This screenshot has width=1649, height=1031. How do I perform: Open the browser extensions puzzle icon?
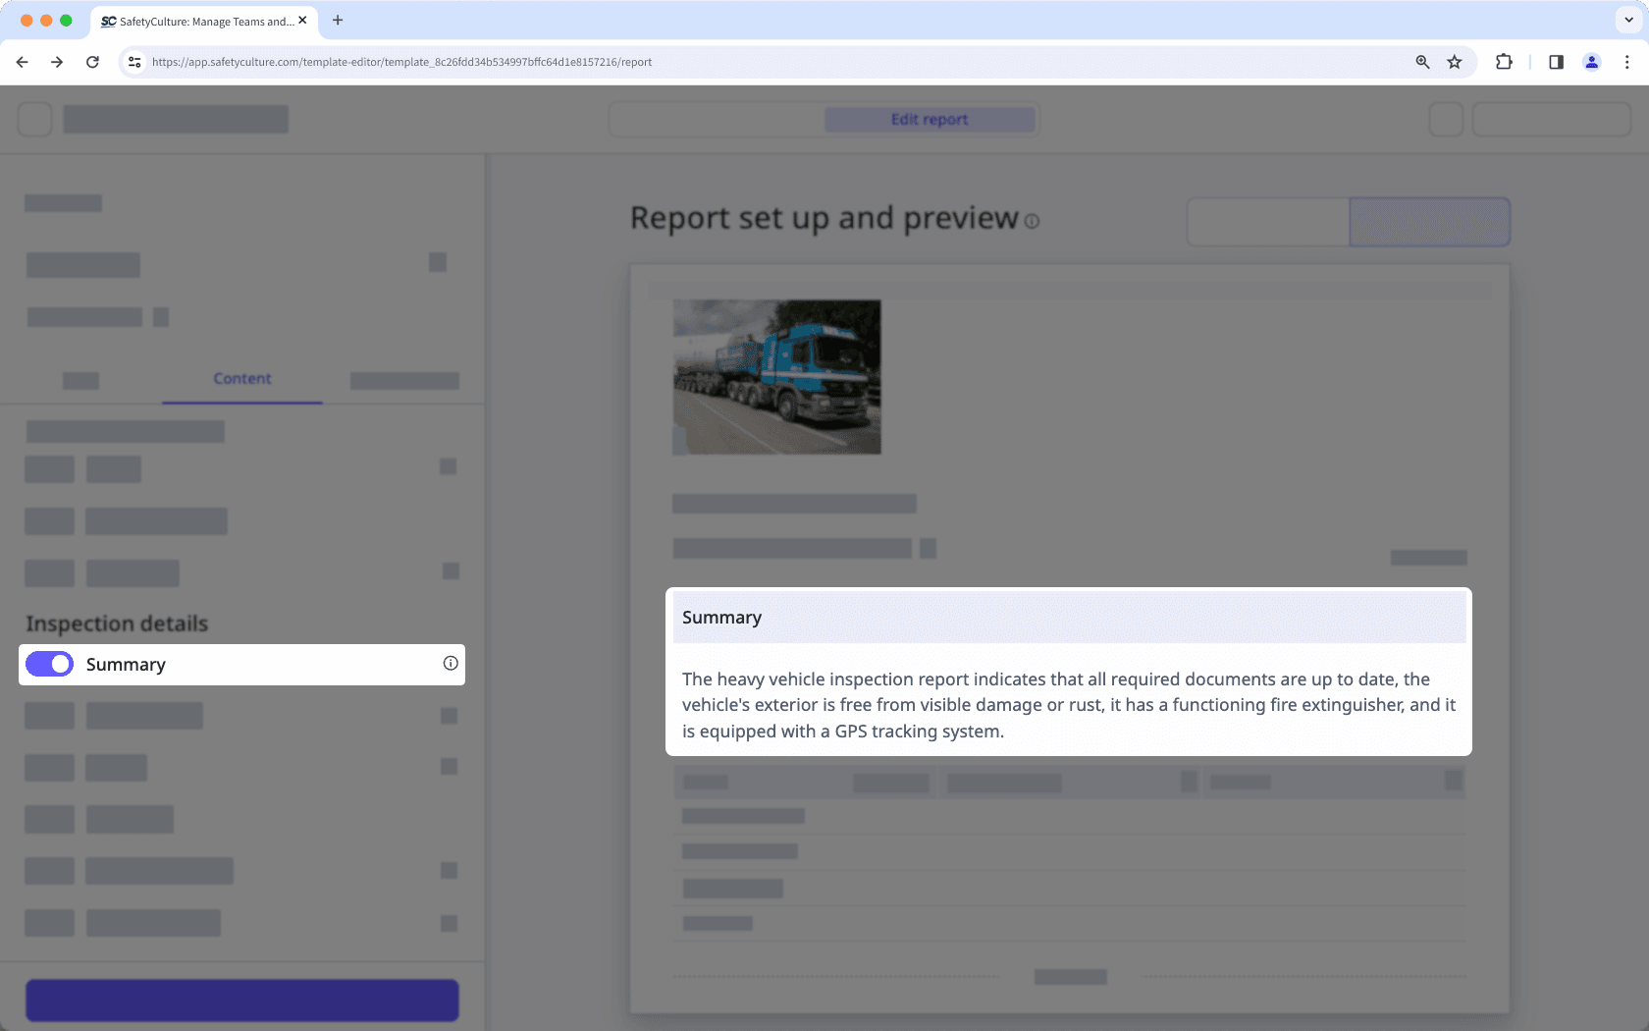tap(1503, 61)
